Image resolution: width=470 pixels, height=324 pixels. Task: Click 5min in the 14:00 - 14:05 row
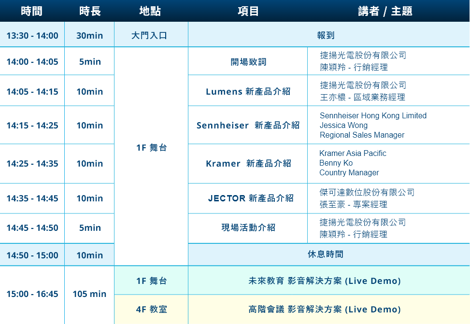[90, 61]
